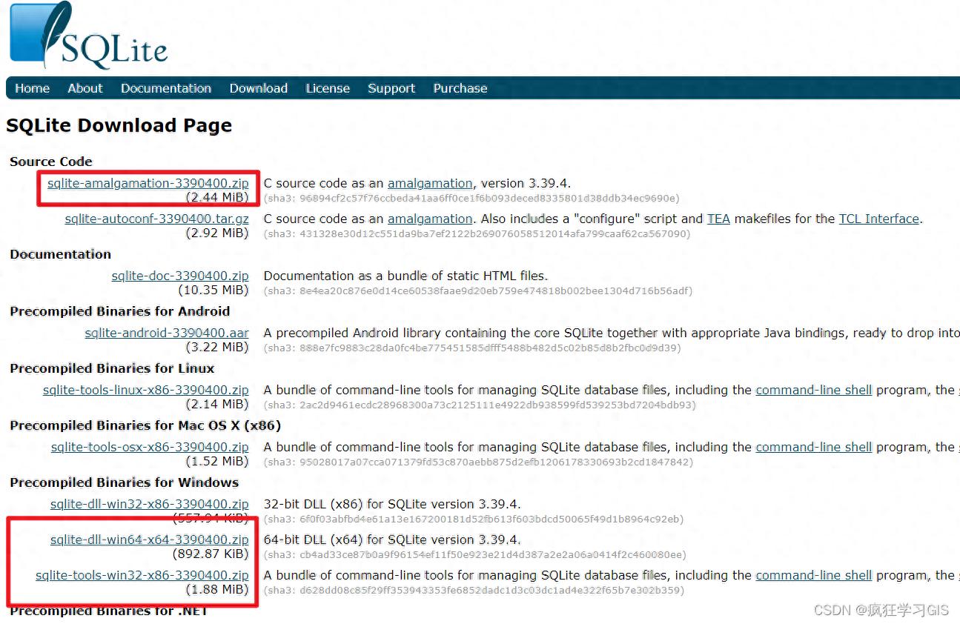The image size is (960, 624).
Task: Open amalgamation link in the amalgamation zip description
Action: click(x=430, y=183)
